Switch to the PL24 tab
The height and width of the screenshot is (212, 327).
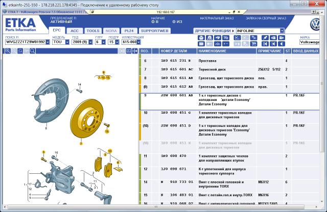click(129, 31)
